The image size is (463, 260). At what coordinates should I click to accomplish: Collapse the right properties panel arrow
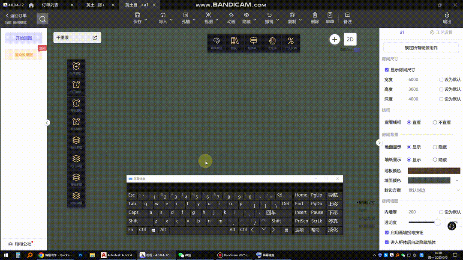tap(379, 143)
